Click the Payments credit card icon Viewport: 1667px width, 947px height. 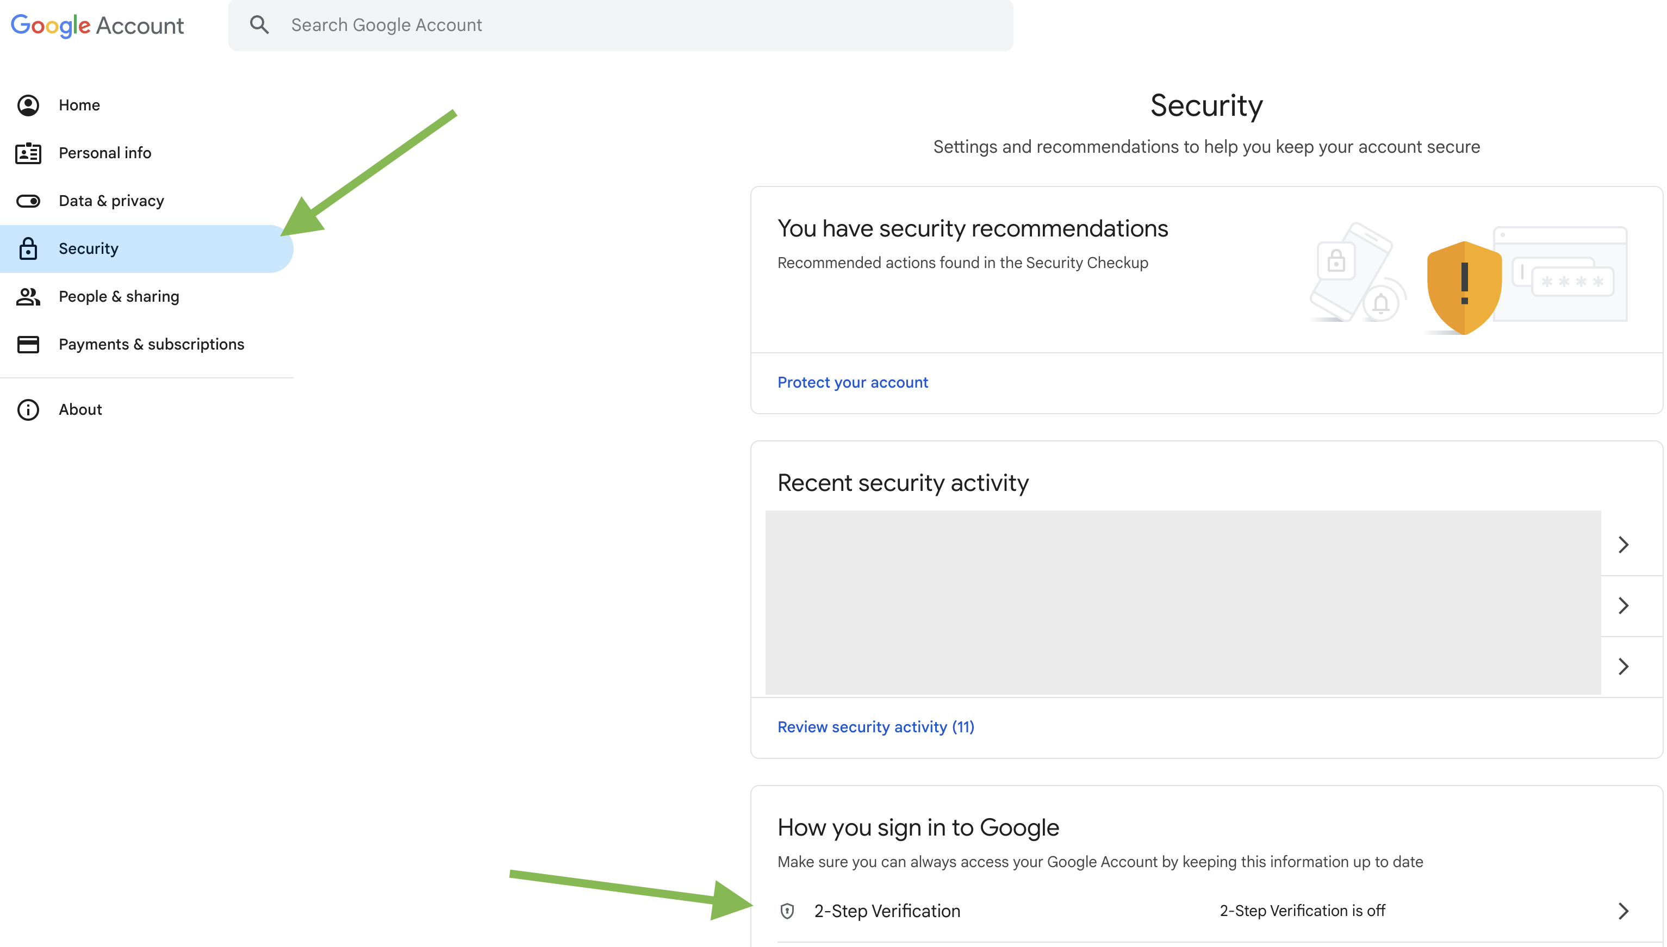[x=28, y=344]
